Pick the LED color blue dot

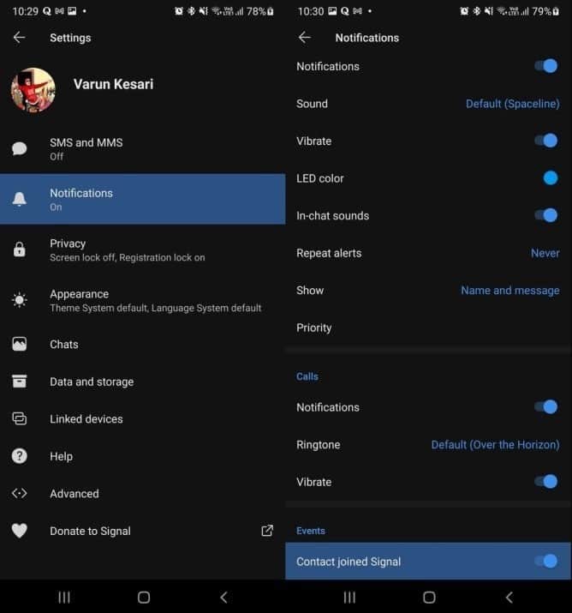551,177
